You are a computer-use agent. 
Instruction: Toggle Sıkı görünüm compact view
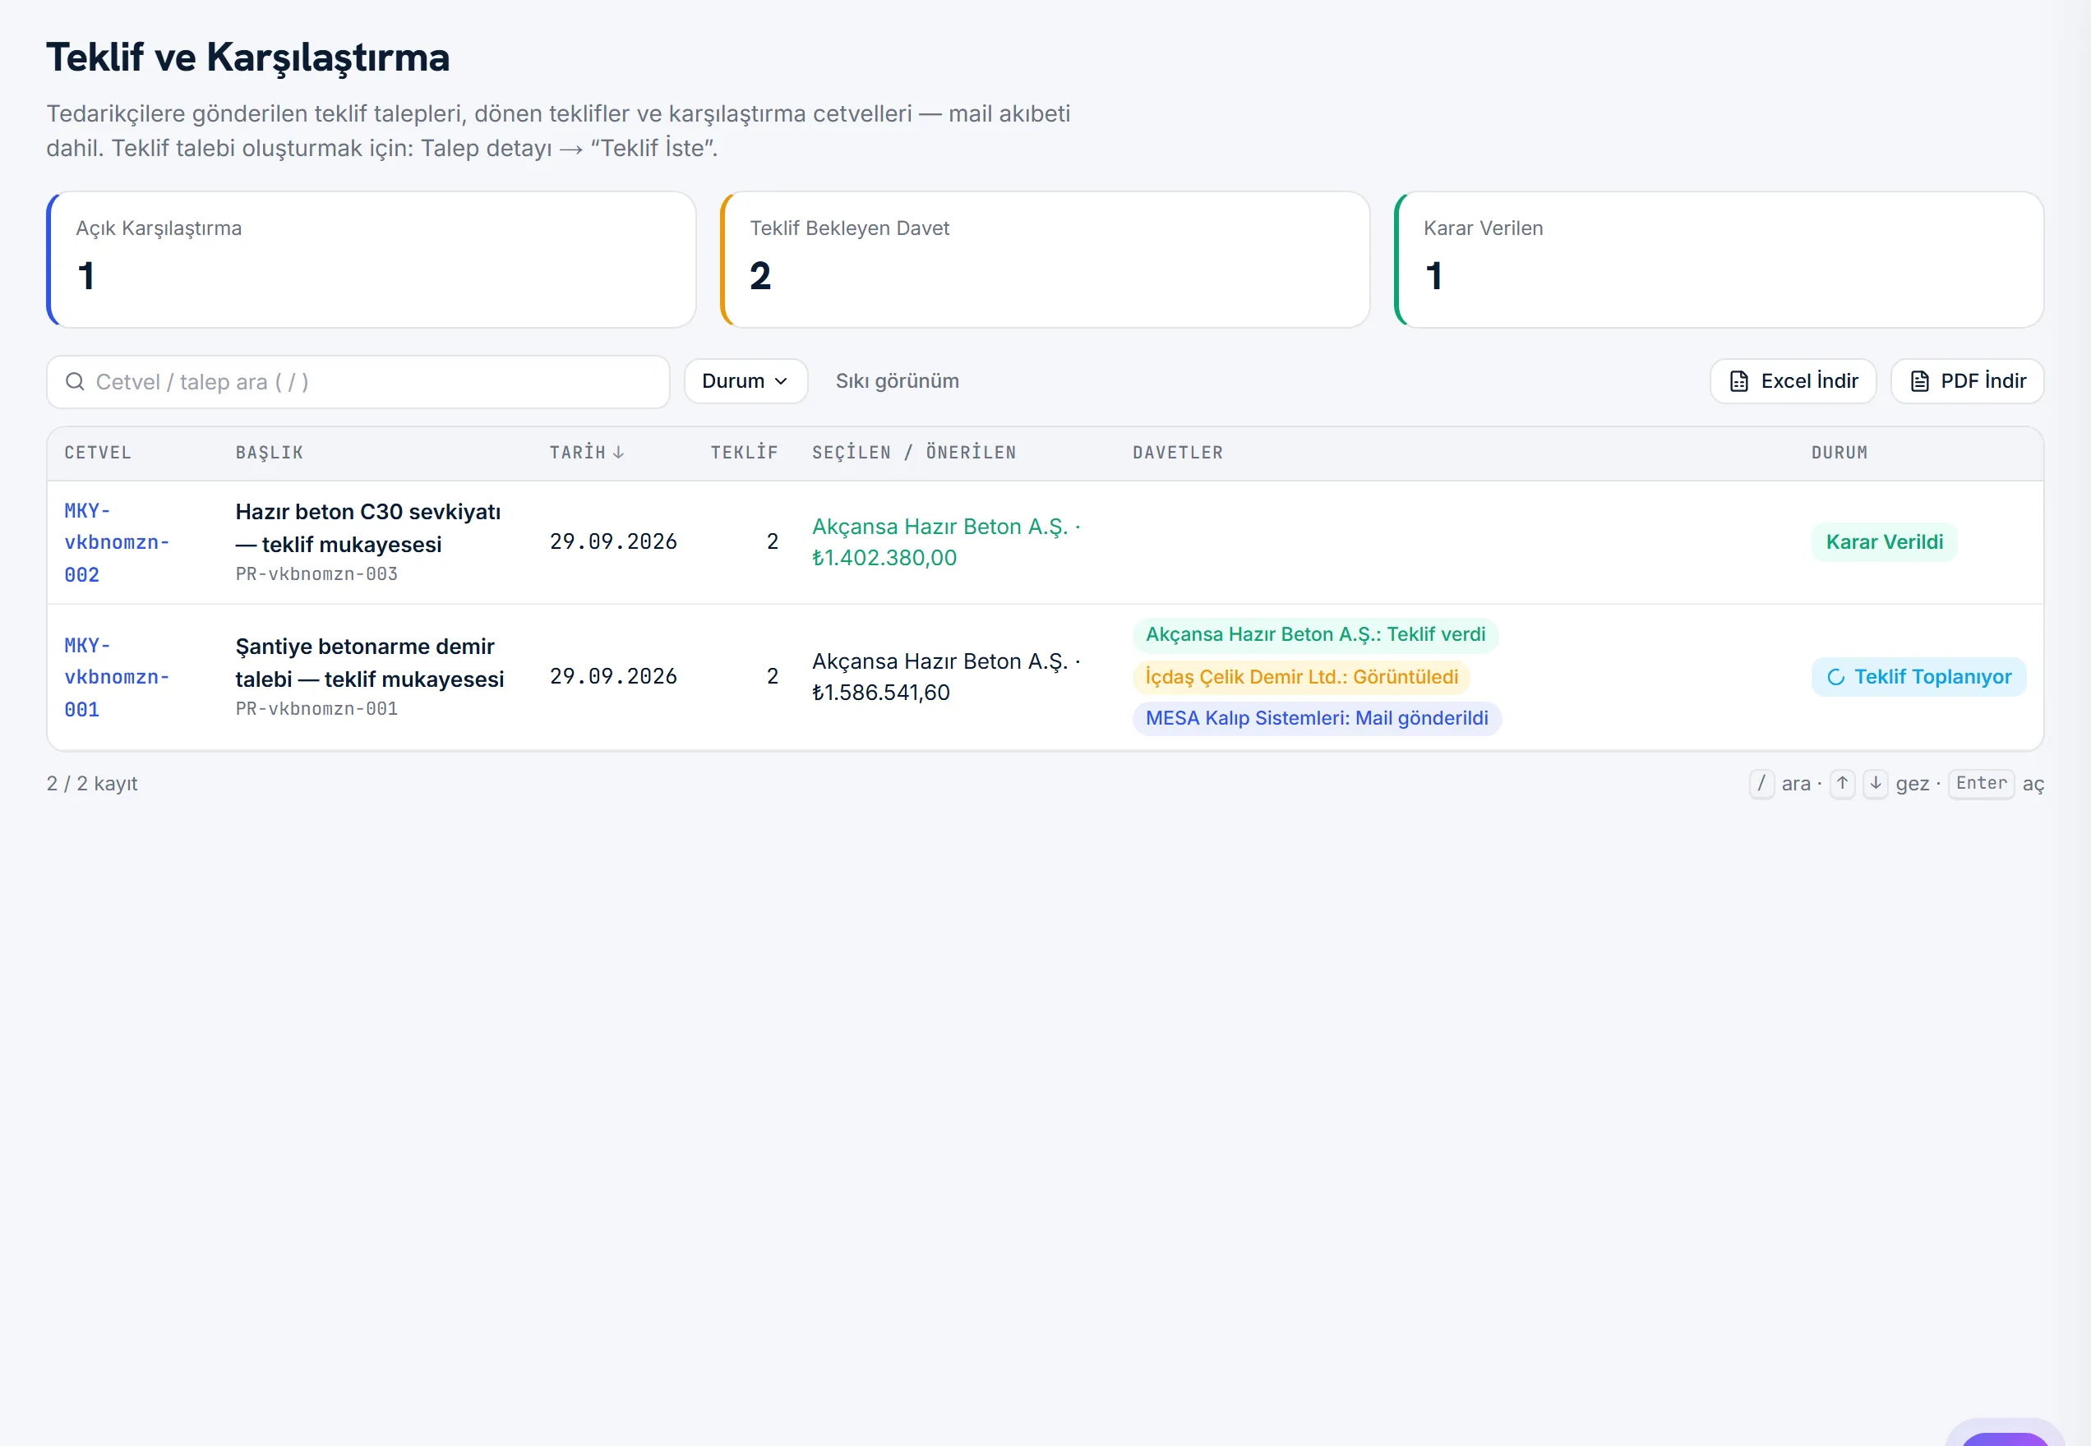tap(897, 380)
